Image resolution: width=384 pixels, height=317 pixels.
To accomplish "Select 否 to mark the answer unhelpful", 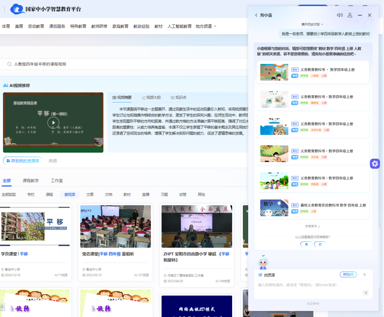I will (320, 244).
